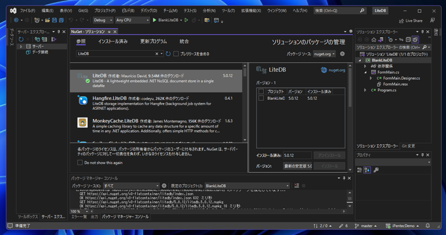
Task: Click Package Manager Console settings gear
Action: tap(164, 185)
